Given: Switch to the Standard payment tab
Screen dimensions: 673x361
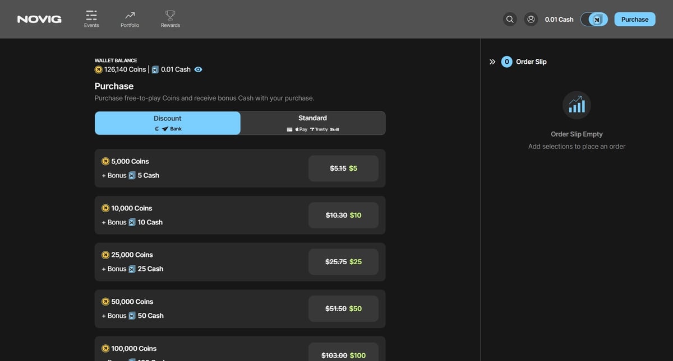Looking at the screenshot, I should click(x=312, y=123).
